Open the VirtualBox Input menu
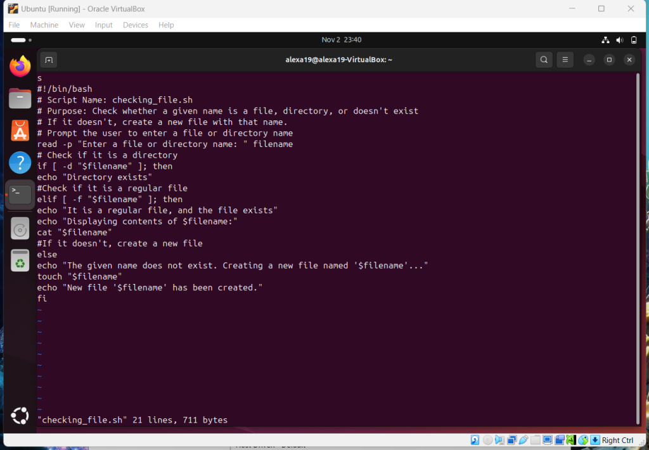 pyautogui.click(x=103, y=25)
